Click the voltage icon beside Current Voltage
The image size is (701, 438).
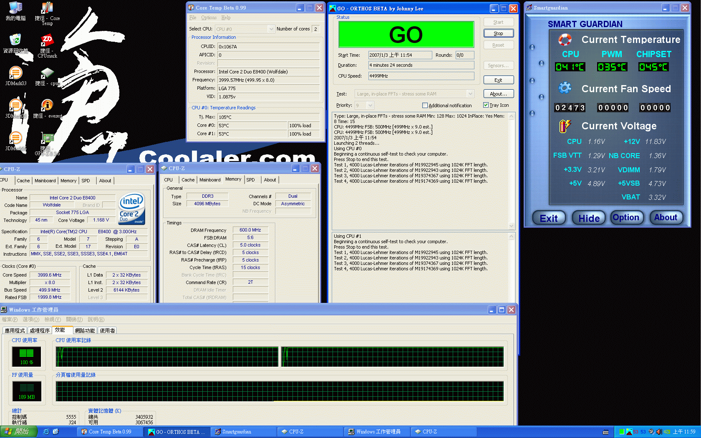pos(565,126)
